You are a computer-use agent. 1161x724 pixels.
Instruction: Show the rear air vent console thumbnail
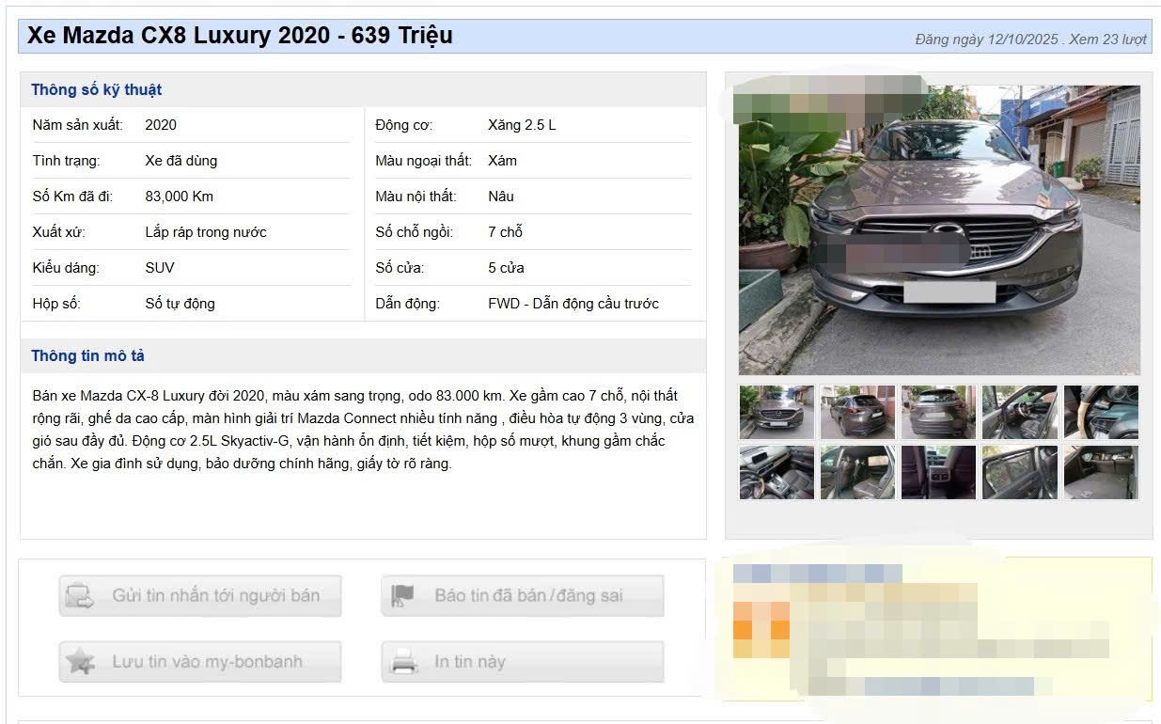pyautogui.click(x=938, y=472)
